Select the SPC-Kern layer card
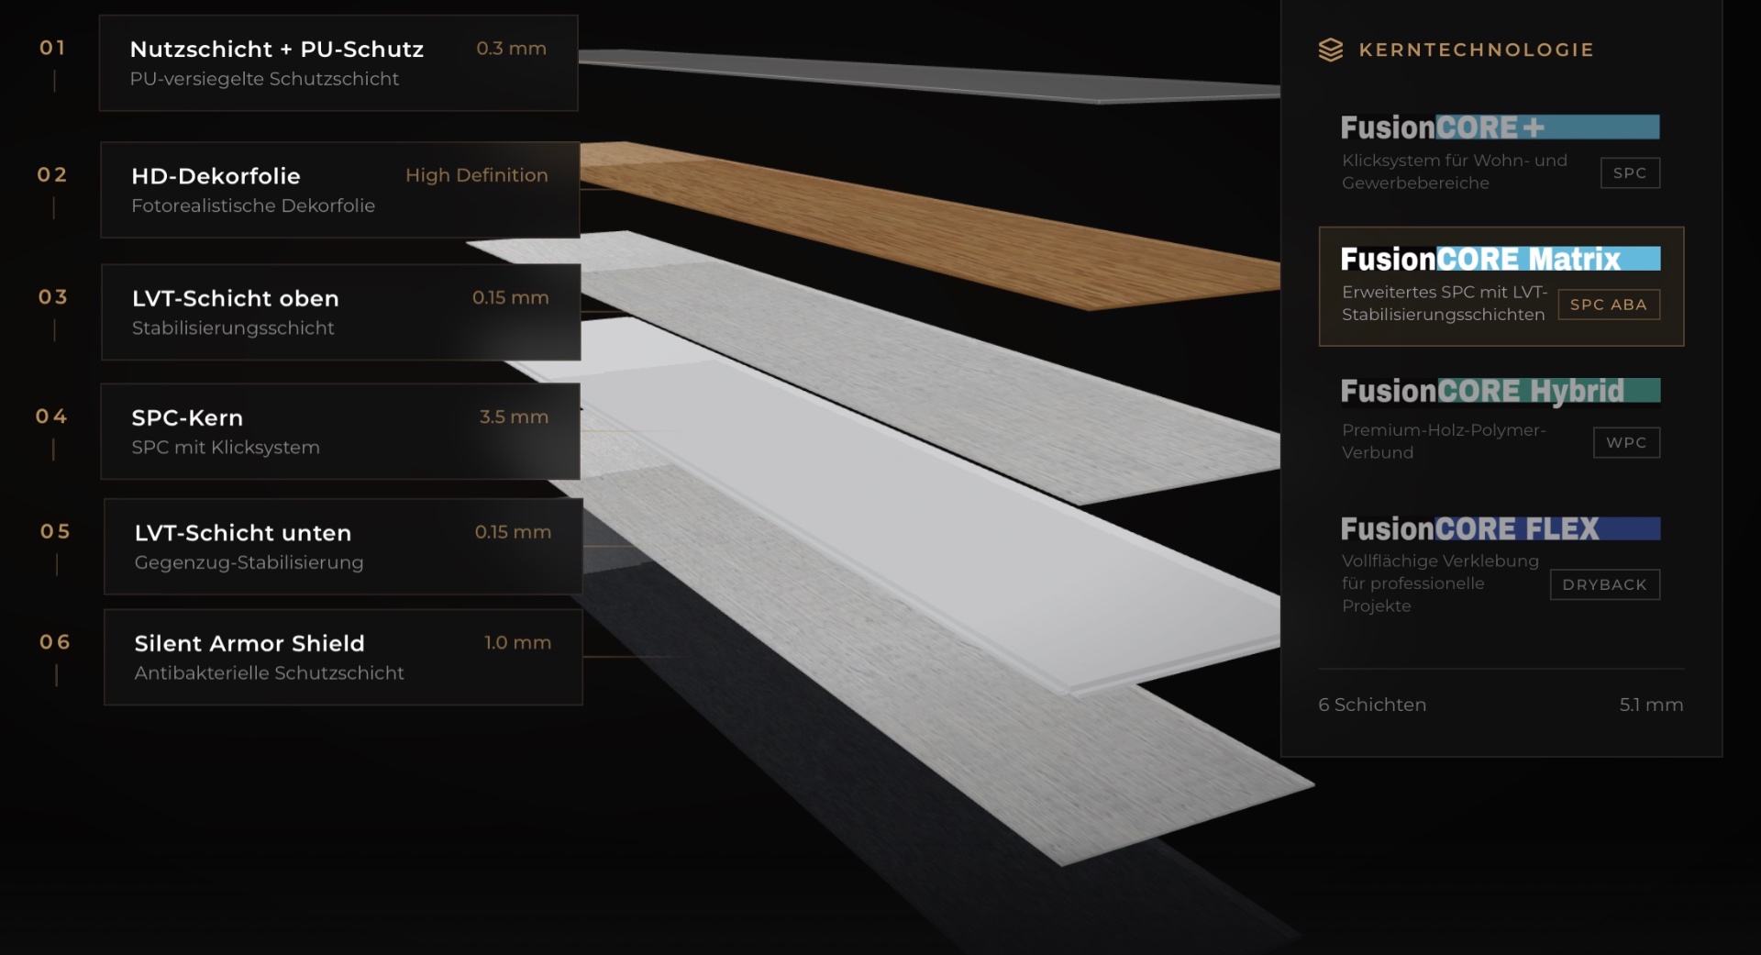Viewport: 1761px width, 955px height. pos(340,431)
